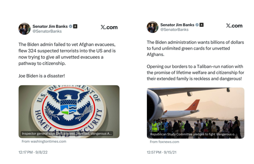Follow the "From washingtontimes.com" source link

[44, 141]
